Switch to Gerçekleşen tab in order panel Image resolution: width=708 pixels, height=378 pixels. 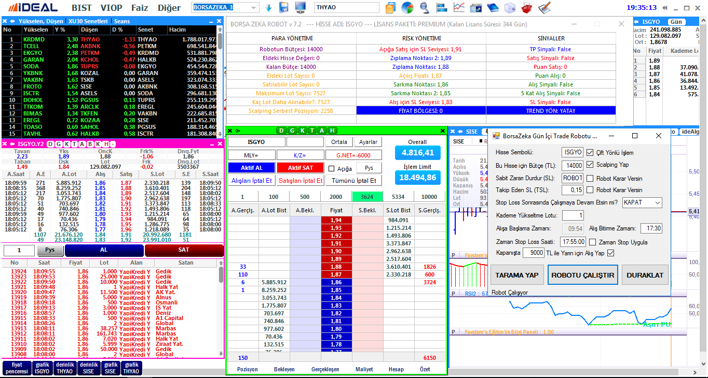325,369
